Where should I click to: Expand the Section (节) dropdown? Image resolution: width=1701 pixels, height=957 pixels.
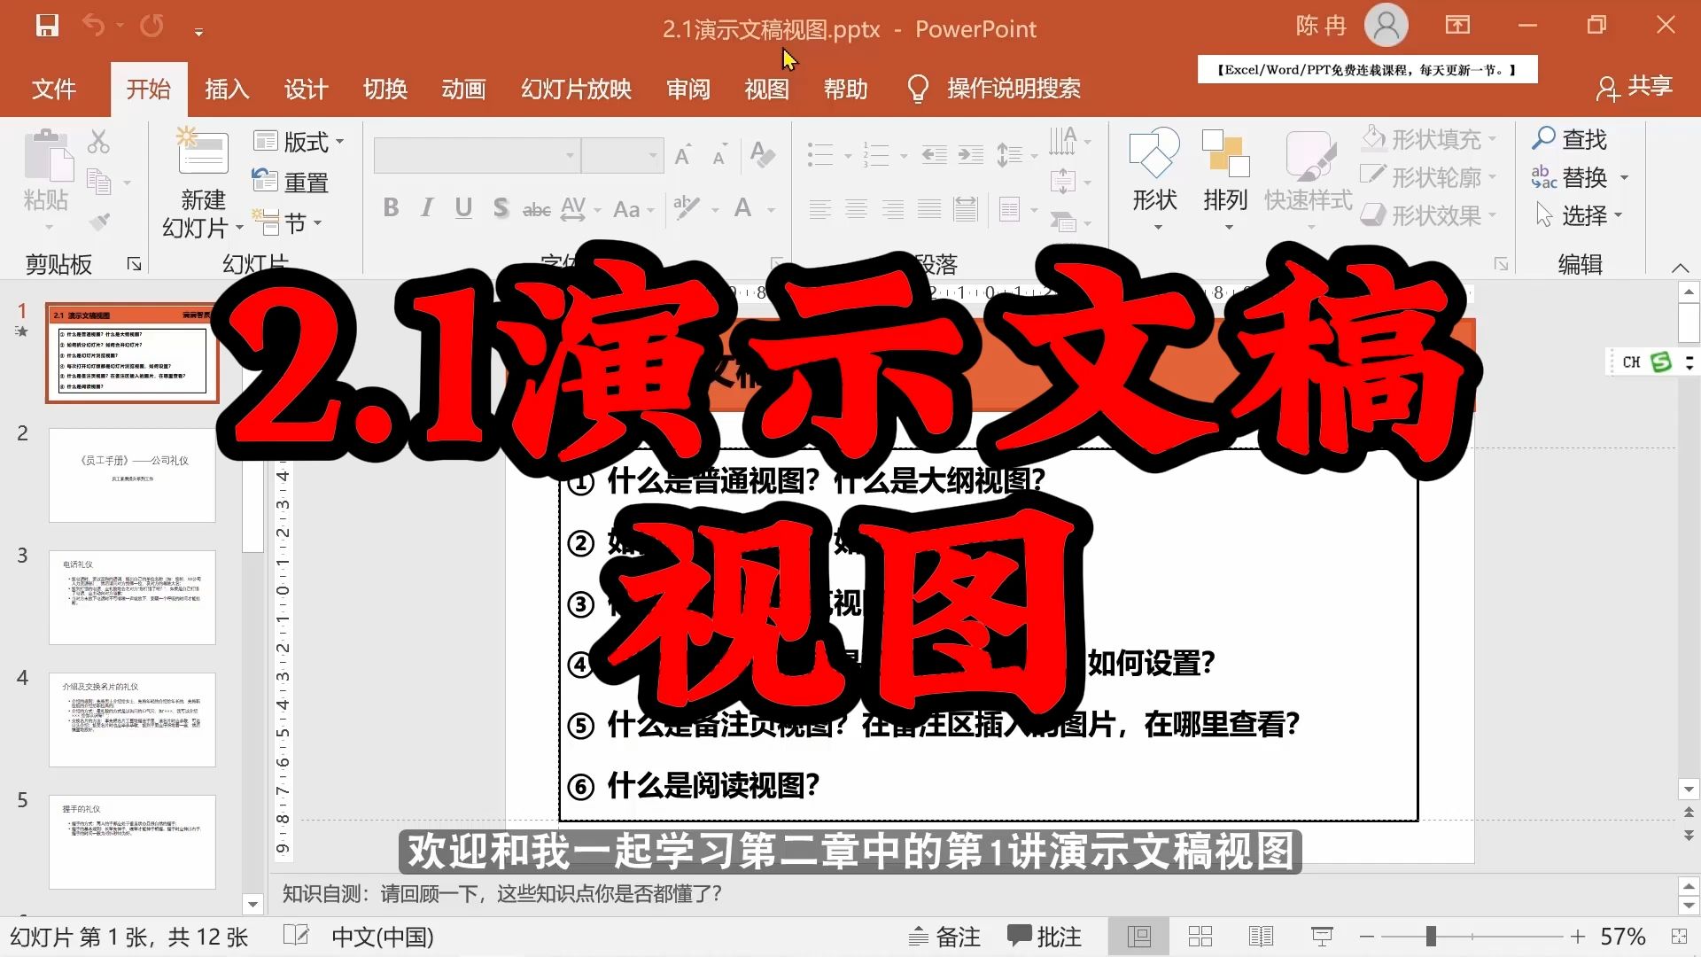316,222
